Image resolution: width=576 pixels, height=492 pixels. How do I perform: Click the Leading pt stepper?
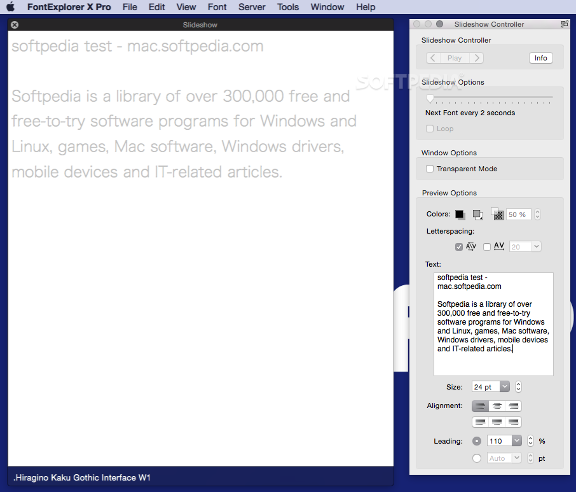[x=530, y=458]
